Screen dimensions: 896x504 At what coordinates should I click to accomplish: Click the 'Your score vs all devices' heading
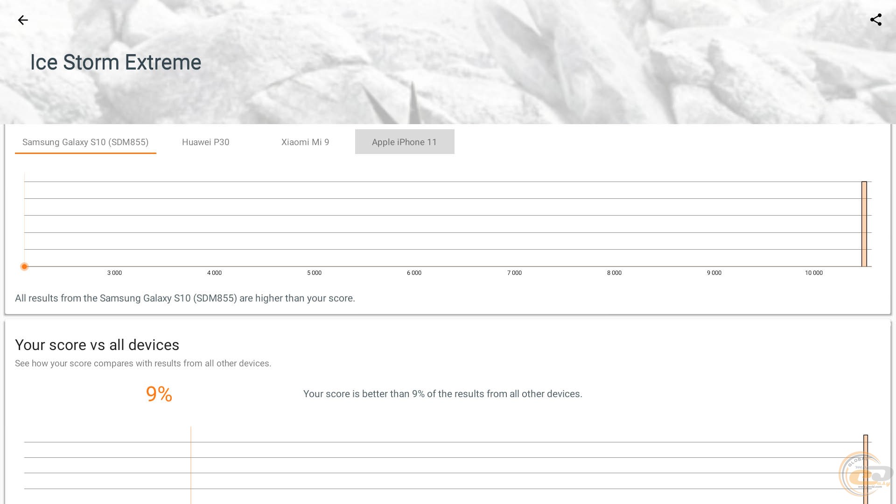tap(97, 345)
